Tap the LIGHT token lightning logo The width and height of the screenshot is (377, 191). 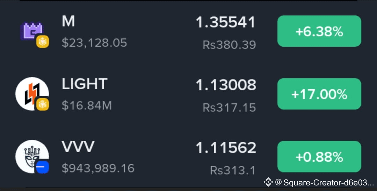pyautogui.click(x=32, y=94)
